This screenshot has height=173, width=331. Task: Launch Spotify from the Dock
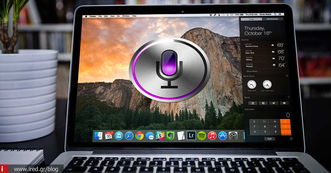click(x=202, y=136)
